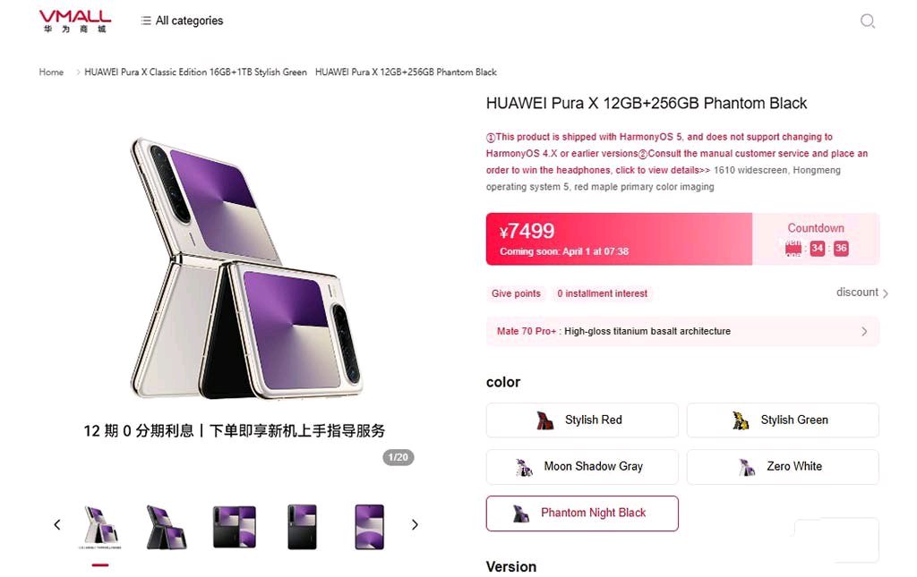Click the 0 installment interest tag
The width and height of the screenshot is (917, 577).
coord(602,293)
